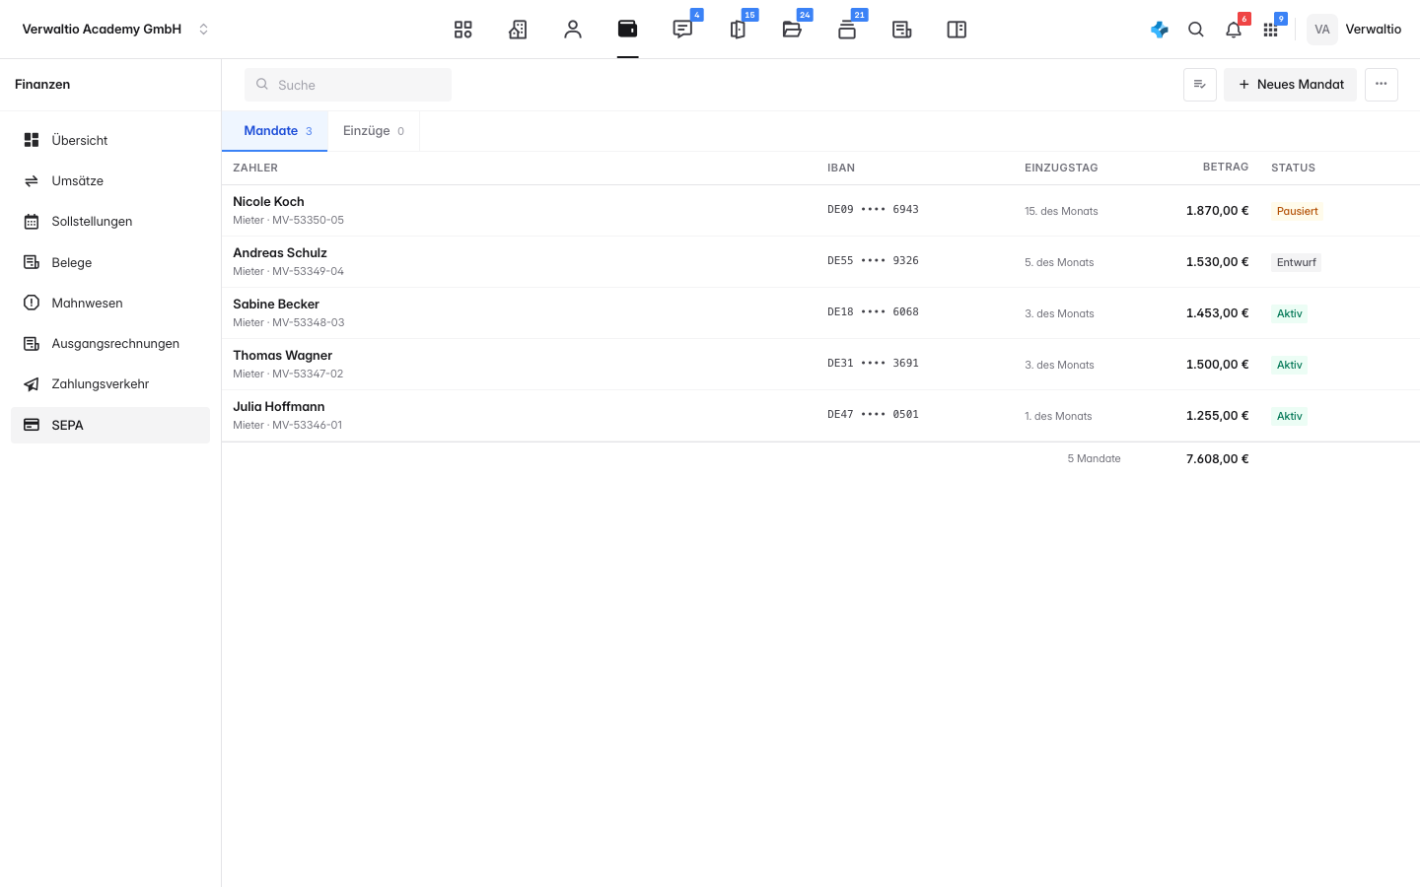Open Mahnwesen in the sidebar
1420x887 pixels.
click(110, 303)
